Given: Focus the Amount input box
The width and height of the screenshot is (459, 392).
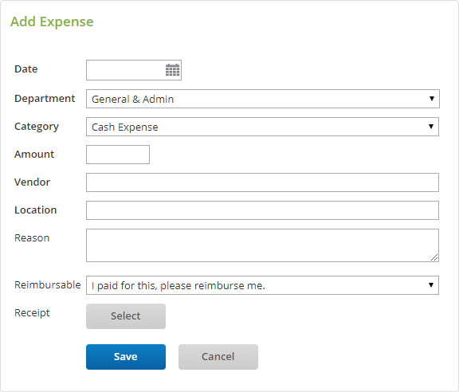Looking at the screenshot, I should (x=118, y=155).
